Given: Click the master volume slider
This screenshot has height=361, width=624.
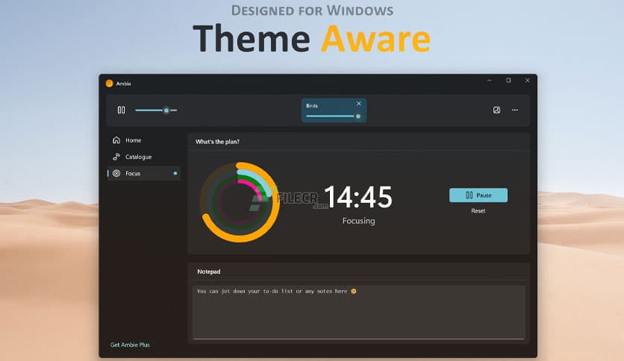Looking at the screenshot, I should pos(155,110).
